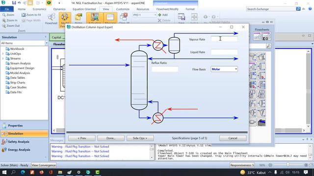Click the Zoom In ribbon icon
314x176 pixels.
point(4,21)
